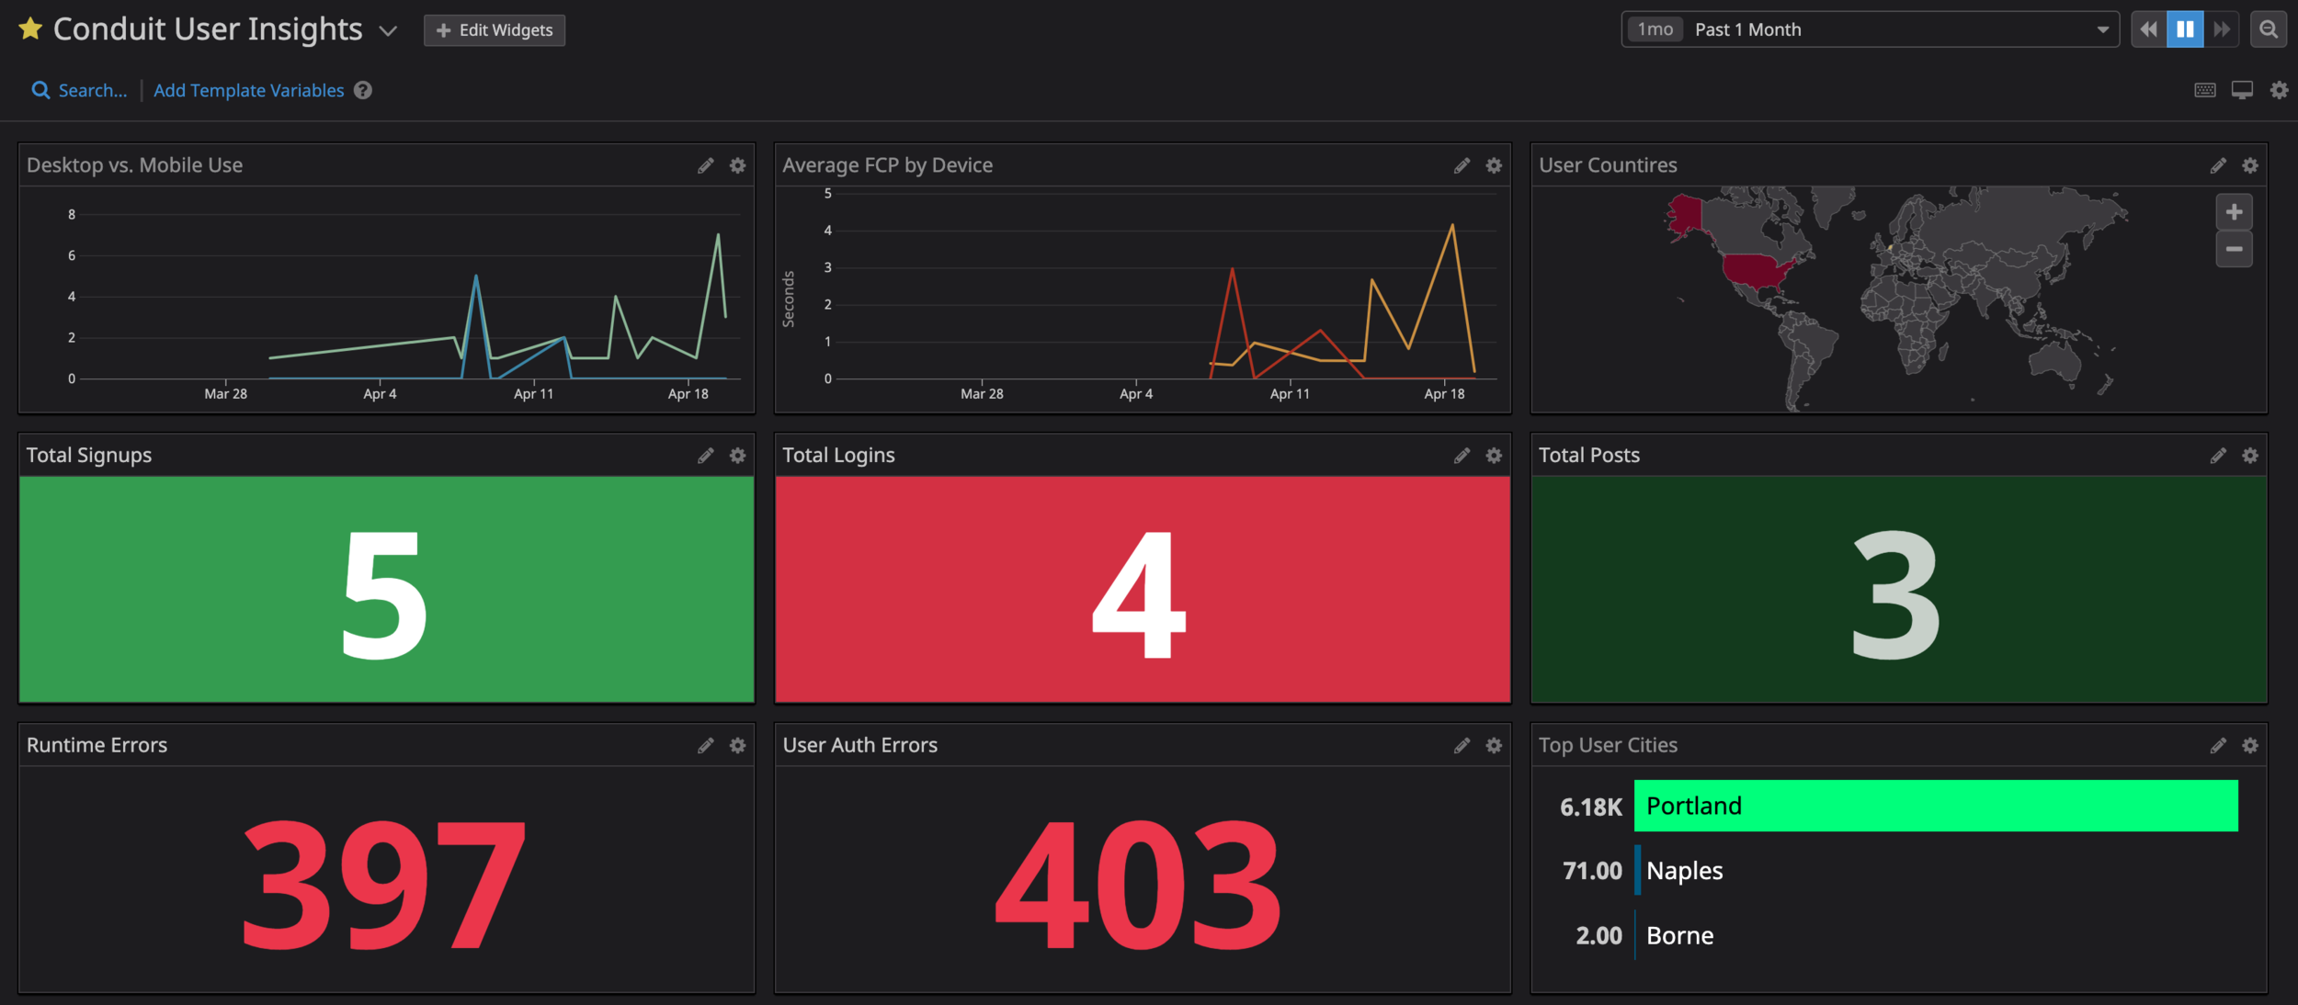The width and height of the screenshot is (2298, 1005).
Task: Open gear menu on Top User Cities widget
Action: 2249,745
